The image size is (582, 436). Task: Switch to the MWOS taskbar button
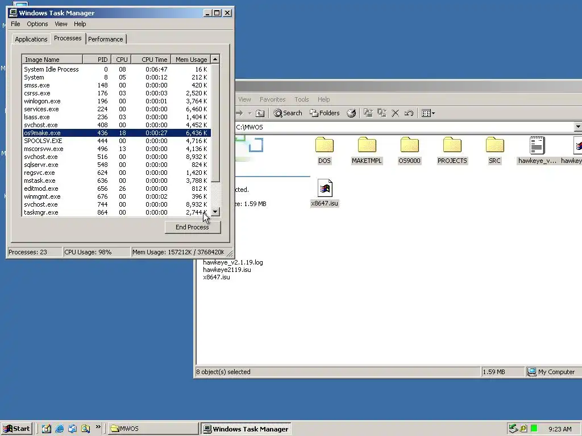[x=153, y=429]
